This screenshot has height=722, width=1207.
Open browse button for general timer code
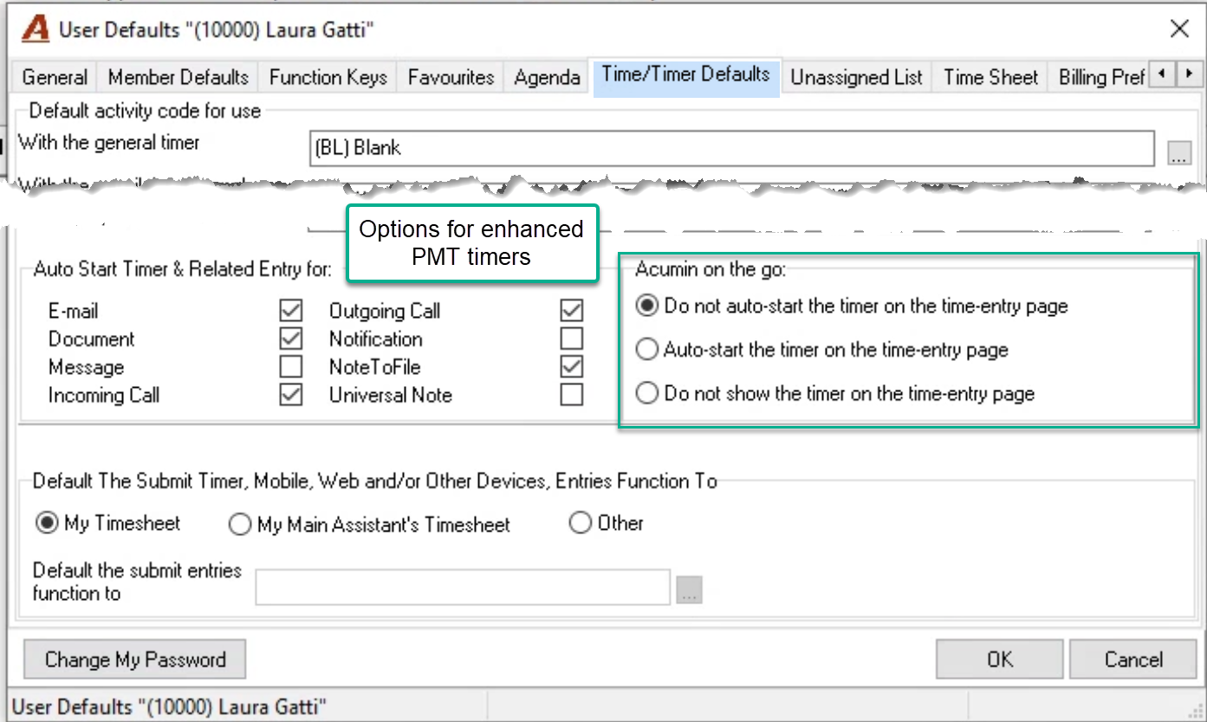(1179, 153)
